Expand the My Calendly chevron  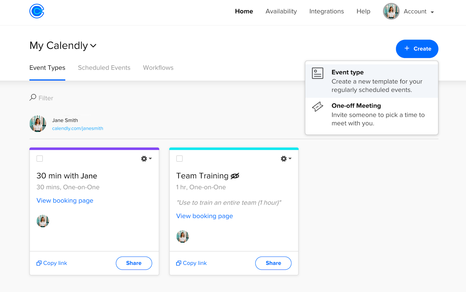93,46
